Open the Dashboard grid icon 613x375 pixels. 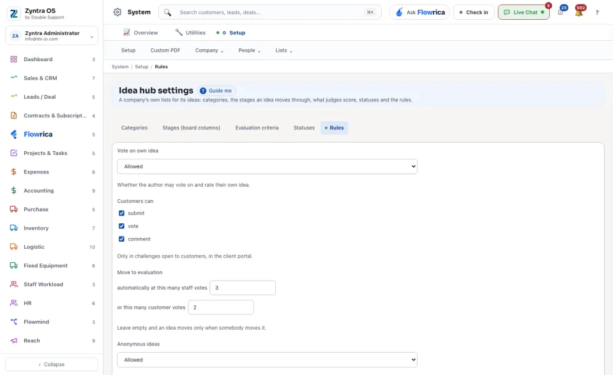[x=13, y=59]
